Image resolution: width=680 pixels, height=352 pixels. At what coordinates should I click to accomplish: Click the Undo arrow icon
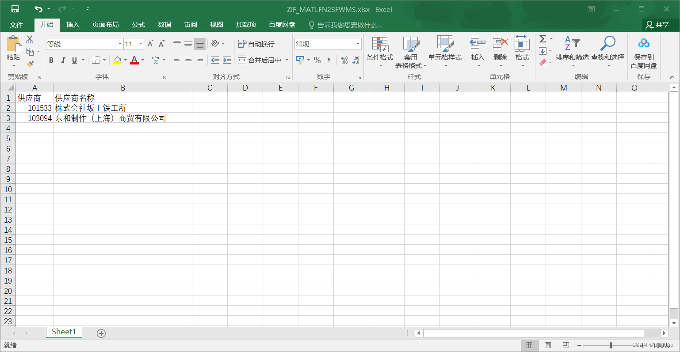(38, 9)
